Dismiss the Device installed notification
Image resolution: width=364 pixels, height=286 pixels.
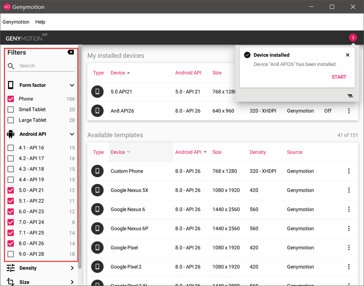pyautogui.click(x=348, y=55)
